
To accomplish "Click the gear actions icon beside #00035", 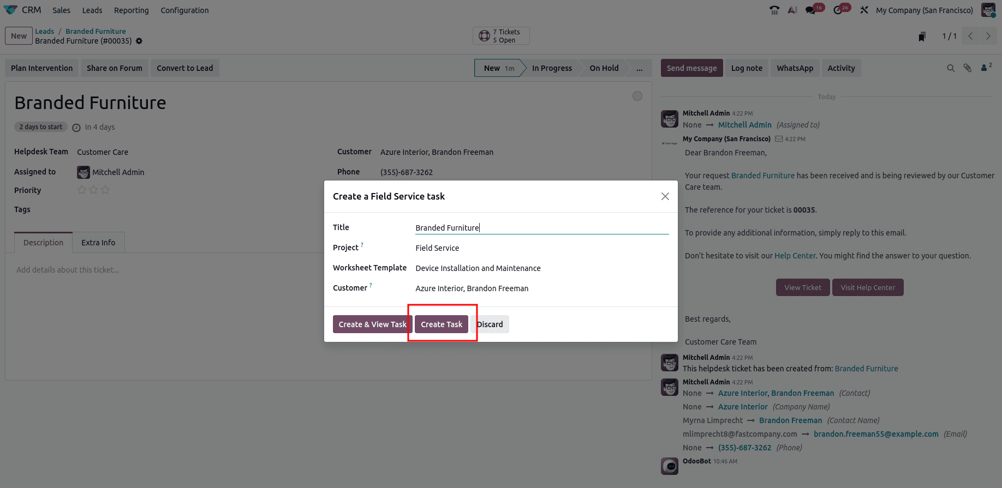I will coord(139,41).
